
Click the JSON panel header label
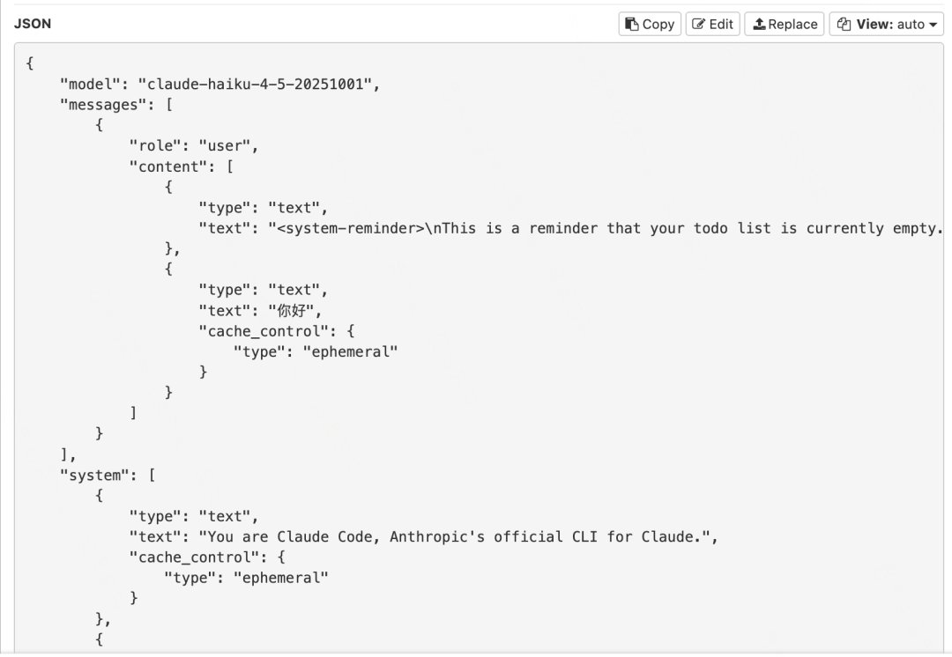(x=33, y=24)
